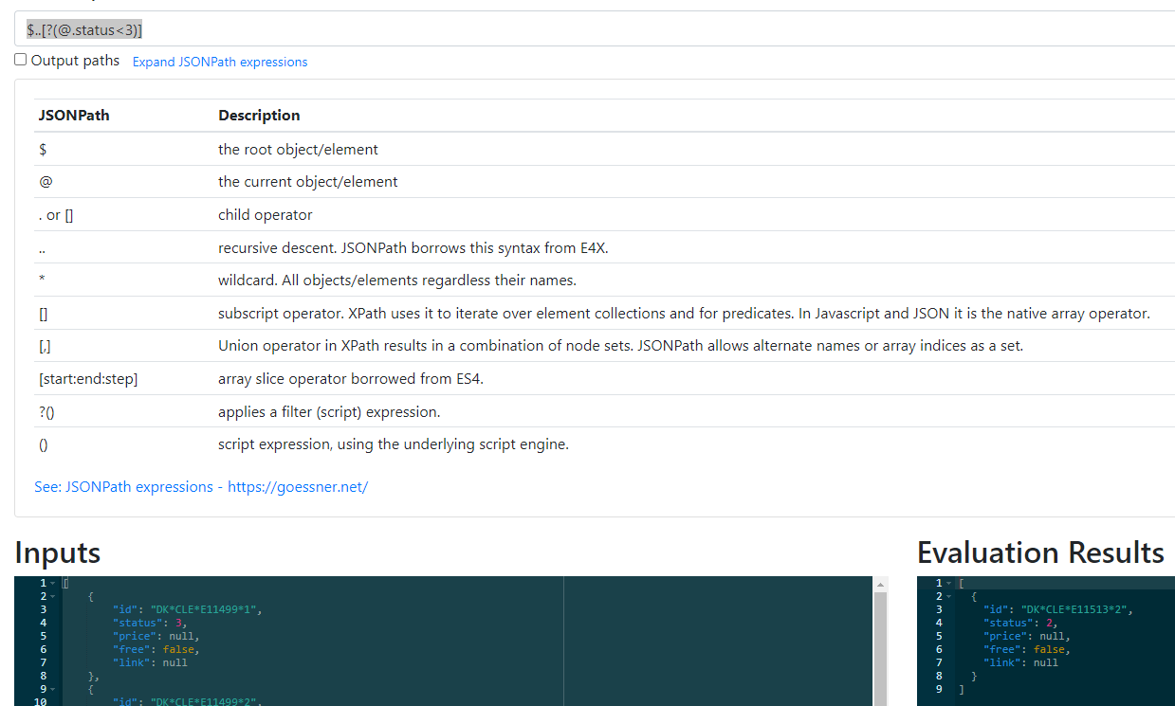Viewport: 1175px width, 706px height.
Task: Select the wildcard '*' table row
Action: (x=379, y=279)
